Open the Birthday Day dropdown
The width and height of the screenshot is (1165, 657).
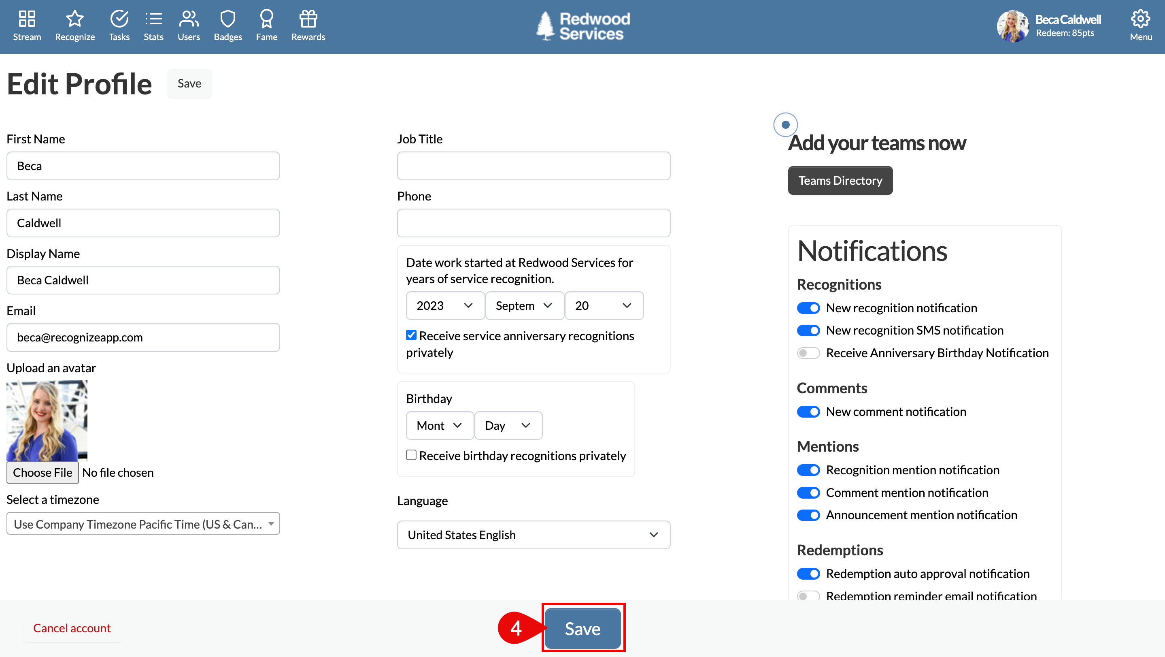[508, 426]
